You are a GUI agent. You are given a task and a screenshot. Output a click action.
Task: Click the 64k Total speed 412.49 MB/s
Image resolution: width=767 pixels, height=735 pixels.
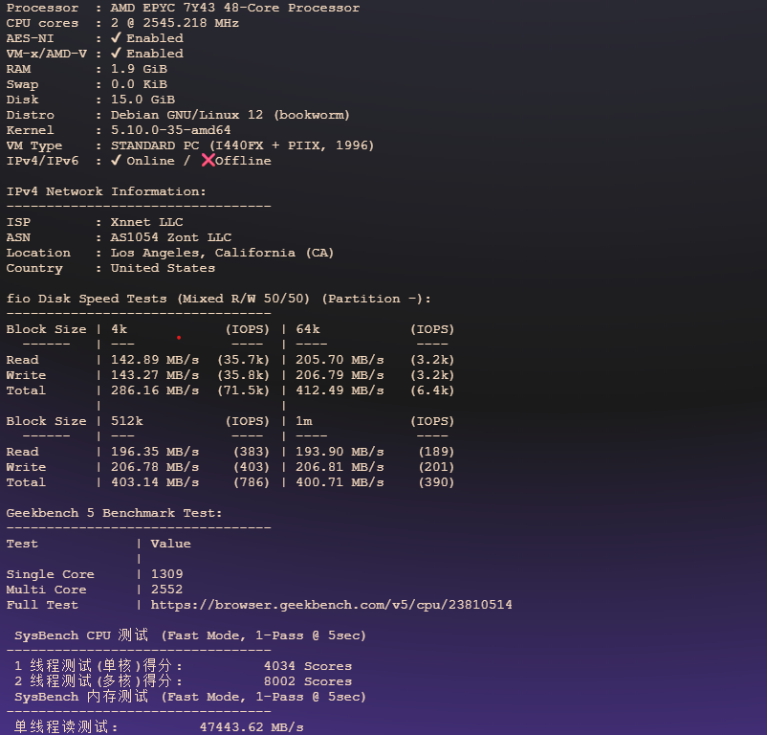(340, 390)
